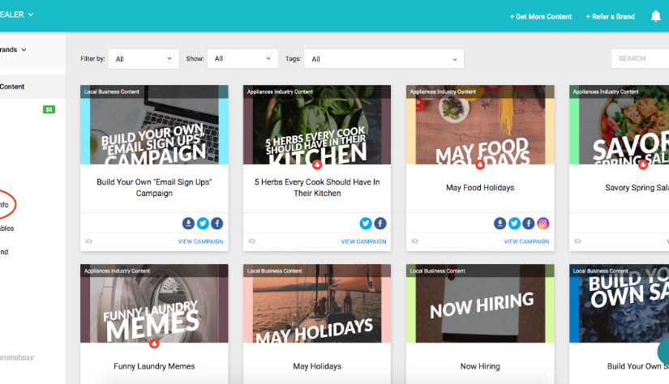Click the Promoboxx logo in sidebar
This screenshot has width=669, height=384.
pyautogui.click(x=17, y=357)
